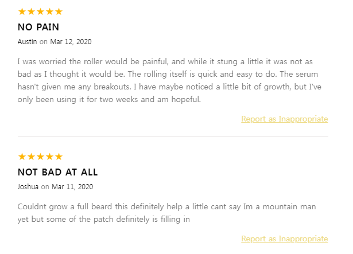Click the fifth star above NOT BAD AT ALL
353x254 pixels.
[x=59, y=157]
